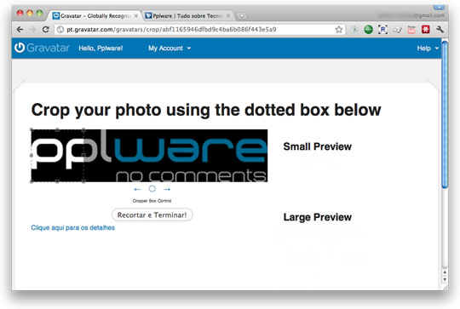Viewport: 460px width, 309px height.
Task: Close the Pplware tab
Action: click(228, 16)
